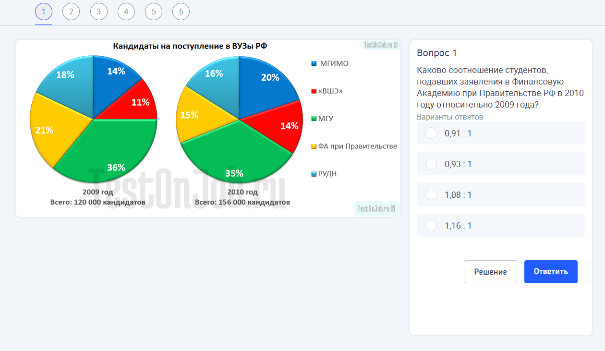The height and width of the screenshot is (351, 605).
Task: Submit with the Ответить button
Action: point(551,272)
